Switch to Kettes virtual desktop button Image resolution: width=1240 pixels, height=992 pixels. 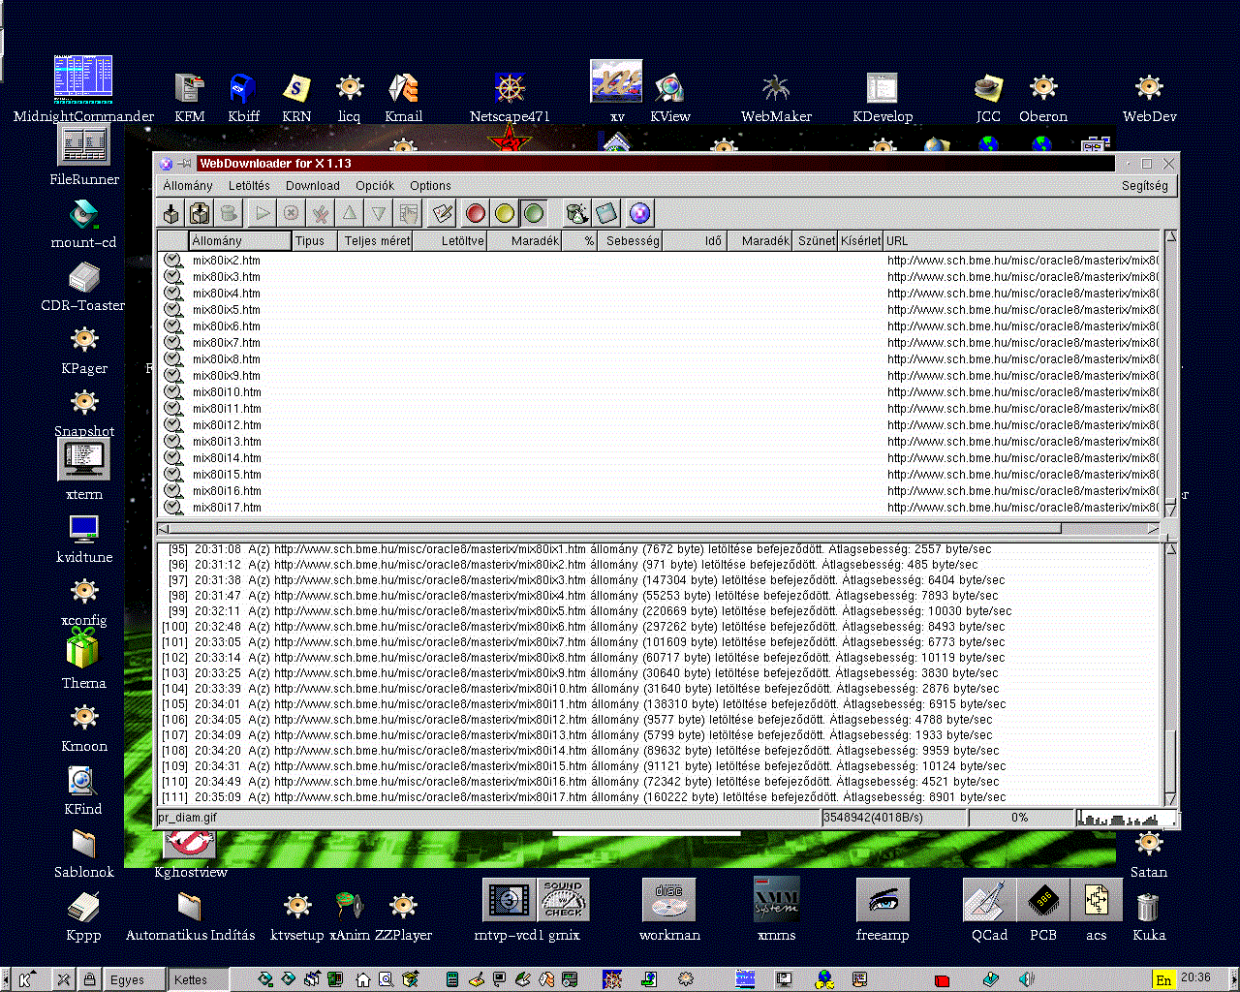191,979
